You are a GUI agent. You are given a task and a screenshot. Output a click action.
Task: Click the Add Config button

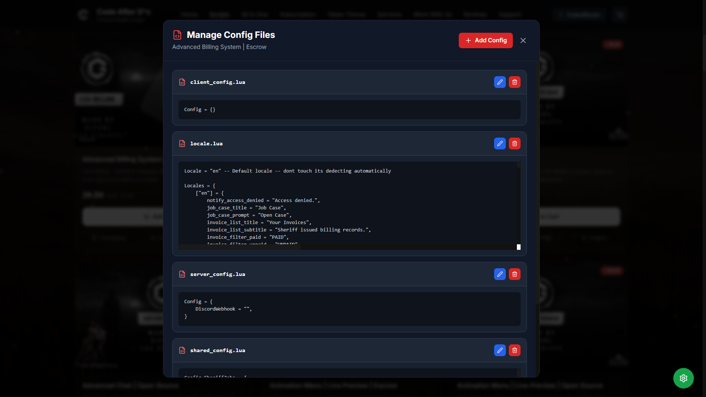[x=485, y=40]
